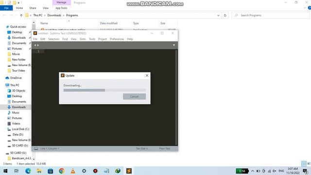Refresh the Programs folder view

(x=225, y=15)
